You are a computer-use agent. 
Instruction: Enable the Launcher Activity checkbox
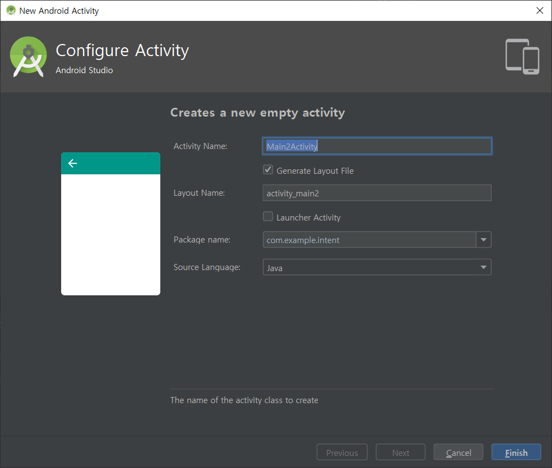coord(268,217)
